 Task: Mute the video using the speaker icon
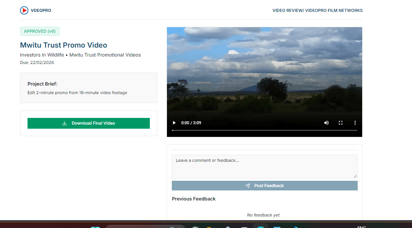[x=326, y=123]
